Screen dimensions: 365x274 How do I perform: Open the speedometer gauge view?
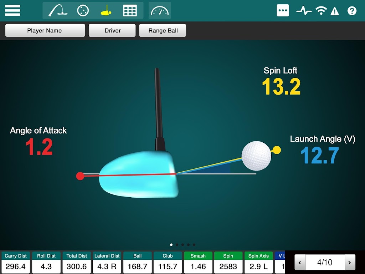(160, 10)
